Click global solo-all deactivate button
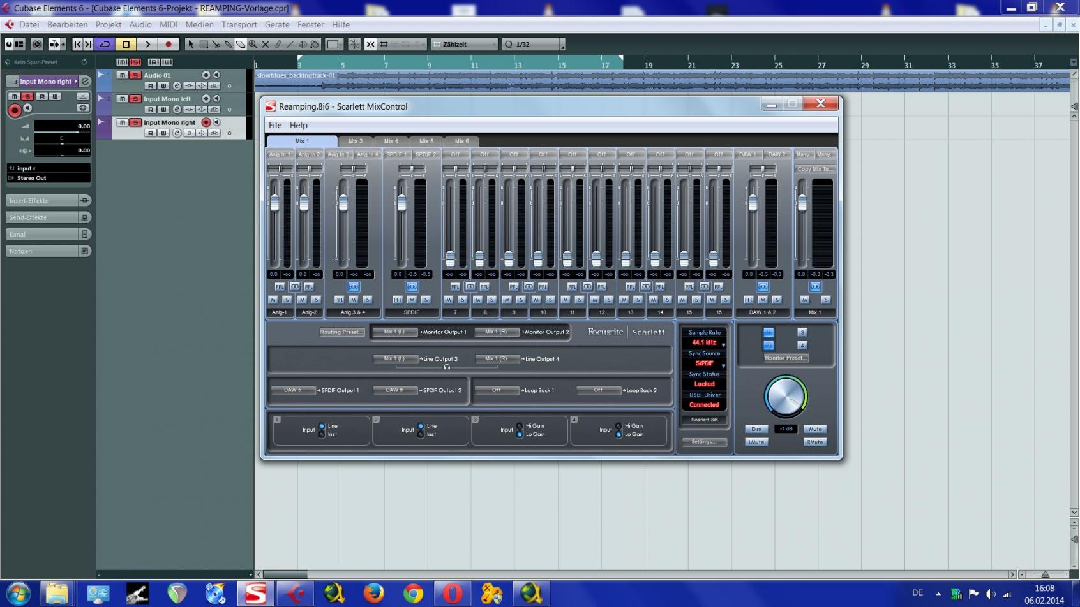 [135, 62]
